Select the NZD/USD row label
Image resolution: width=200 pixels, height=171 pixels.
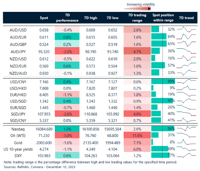(x=18, y=58)
